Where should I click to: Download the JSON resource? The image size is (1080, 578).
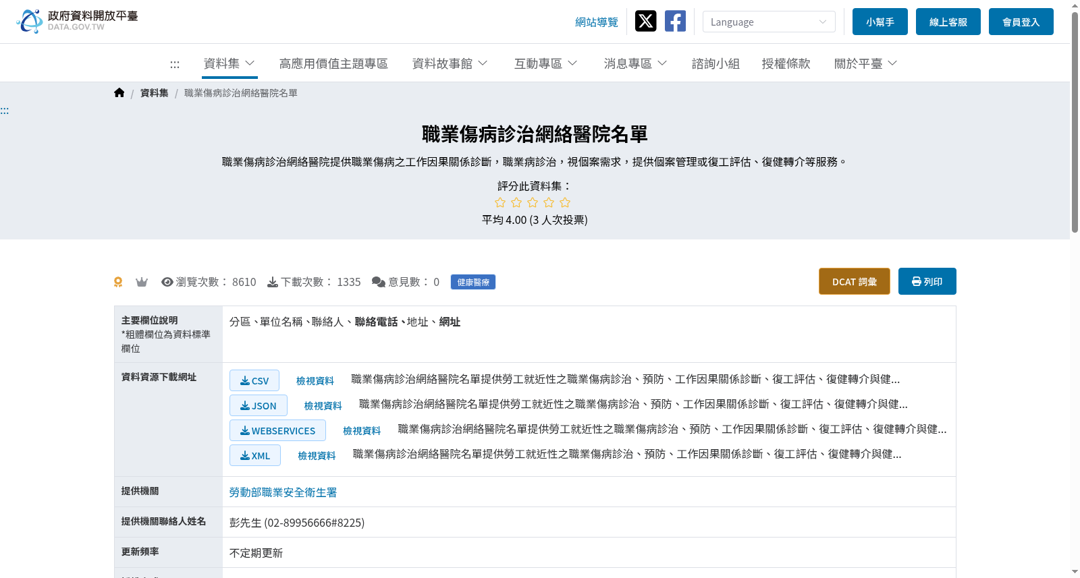coord(259,405)
